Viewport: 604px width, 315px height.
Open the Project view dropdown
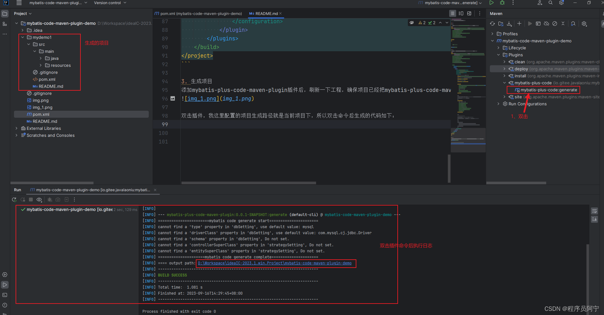tap(23, 14)
